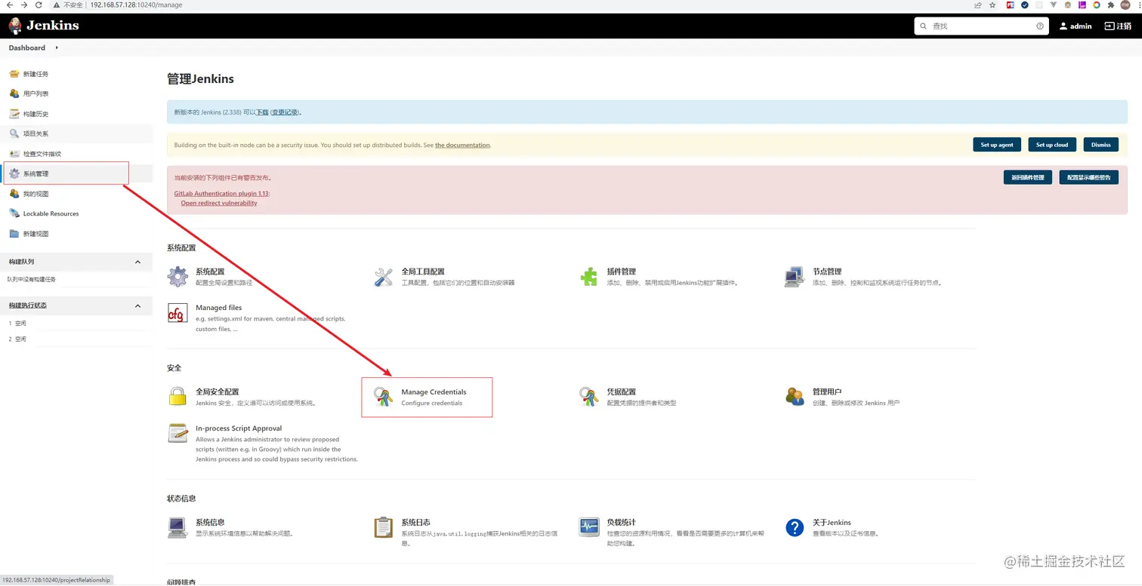Open the 下载 link for new Jenkins version
Viewport: 1142px width, 586px height.
pos(262,112)
